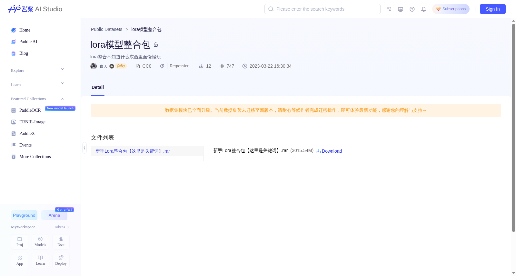Click the clock timestamp icon
This screenshot has width=516, height=276.
245,66
